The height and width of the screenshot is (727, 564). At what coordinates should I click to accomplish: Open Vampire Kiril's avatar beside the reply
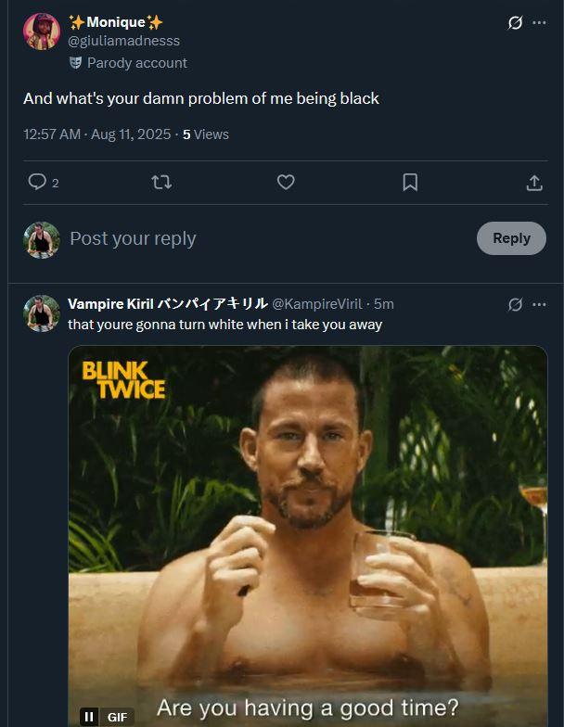click(x=42, y=313)
